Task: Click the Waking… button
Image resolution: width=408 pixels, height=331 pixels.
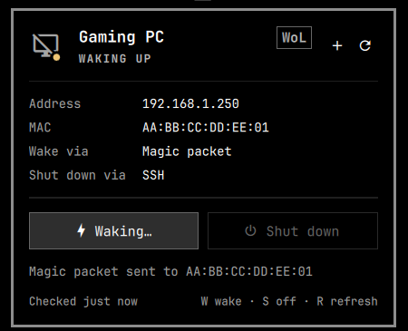Action: [x=113, y=231]
